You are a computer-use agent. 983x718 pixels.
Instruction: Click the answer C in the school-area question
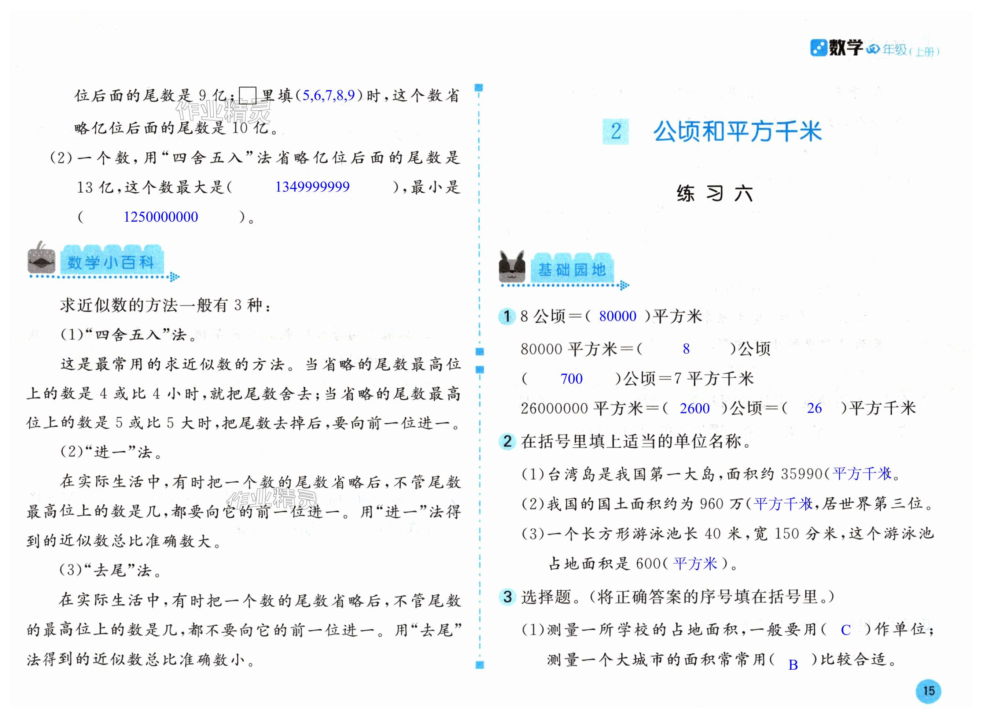click(x=845, y=630)
